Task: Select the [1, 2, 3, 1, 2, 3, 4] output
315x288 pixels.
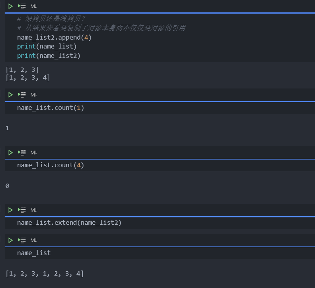Action: pos(45,274)
